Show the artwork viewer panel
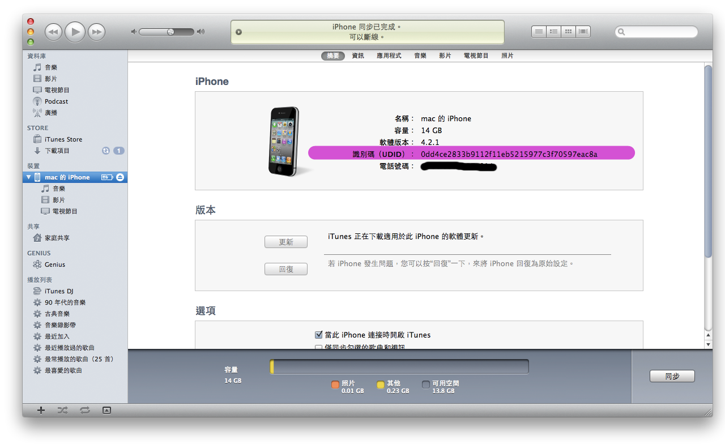The height and width of the screenshot is (448, 725). [x=106, y=410]
